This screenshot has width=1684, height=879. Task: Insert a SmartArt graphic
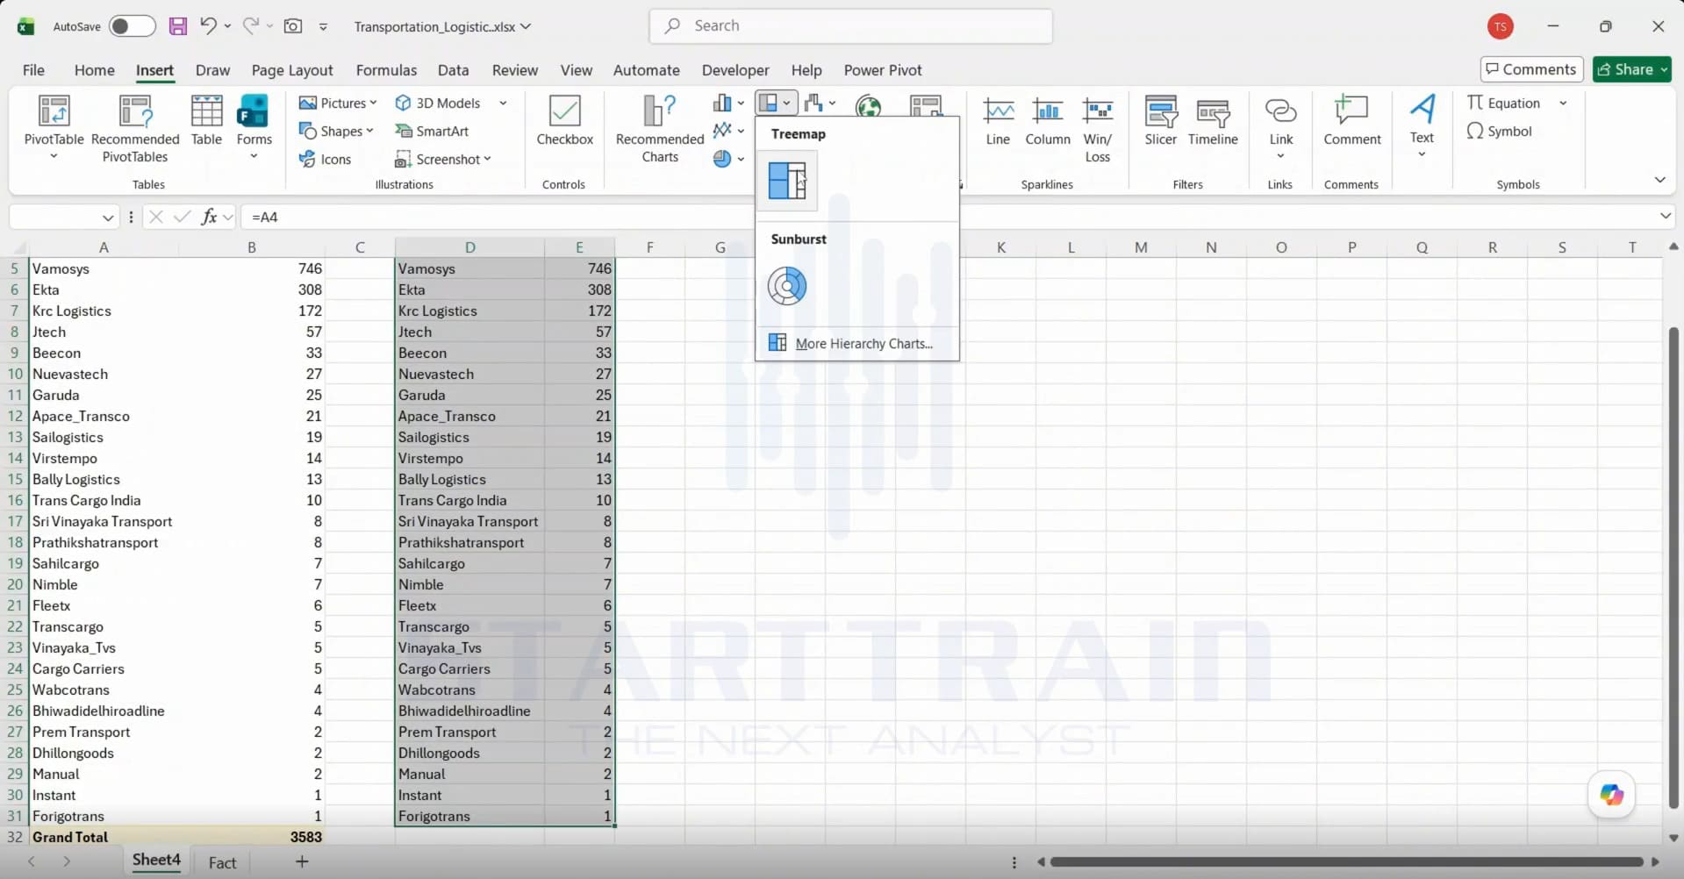432,131
